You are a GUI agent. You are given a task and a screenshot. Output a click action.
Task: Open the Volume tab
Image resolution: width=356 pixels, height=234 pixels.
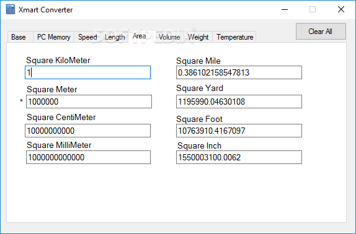169,37
